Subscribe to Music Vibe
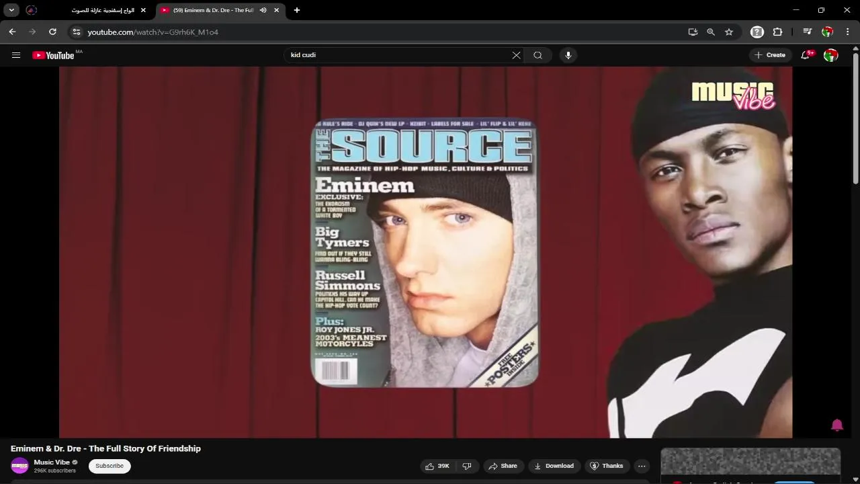The height and width of the screenshot is (484, 860). [110, 466]
